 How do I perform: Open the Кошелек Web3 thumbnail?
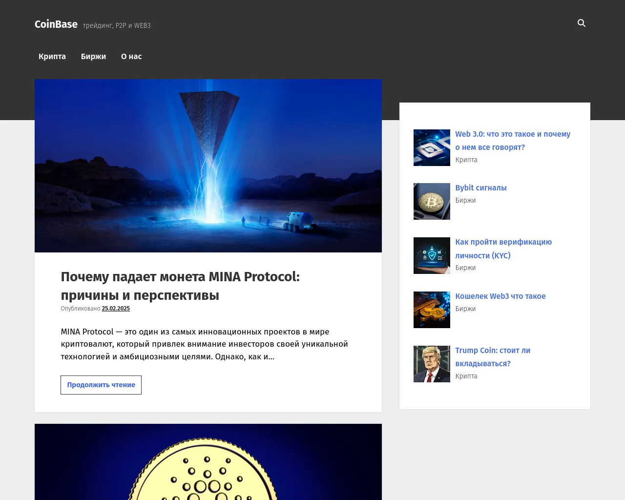coord(432,310)
